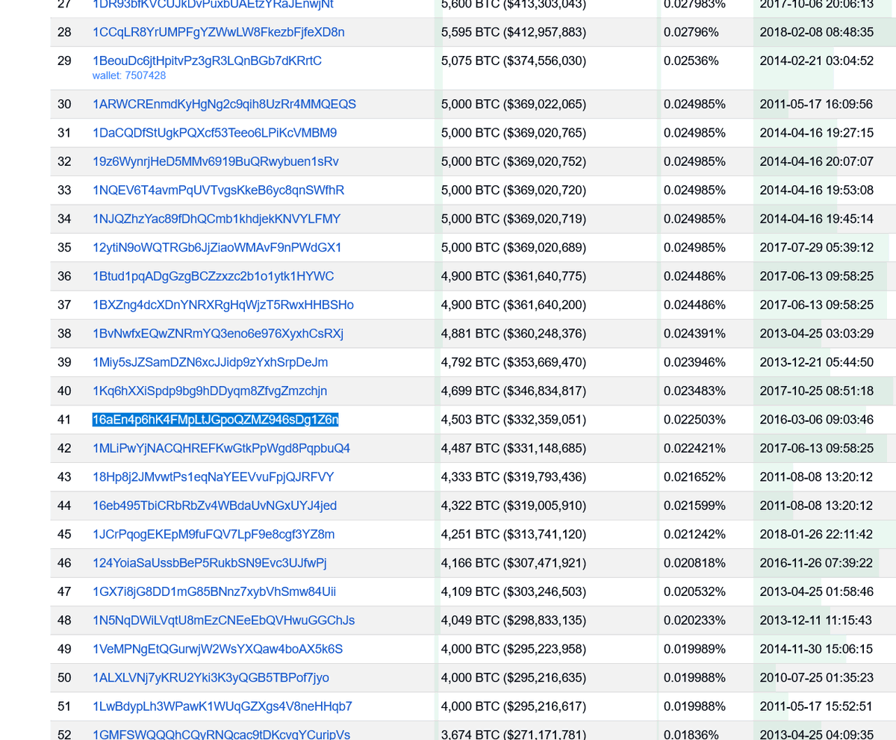
Task: Open address 19z6WynrjHeD5MMv6919BuQRwybuen1sRv
Action: click(x=215, y=161)
